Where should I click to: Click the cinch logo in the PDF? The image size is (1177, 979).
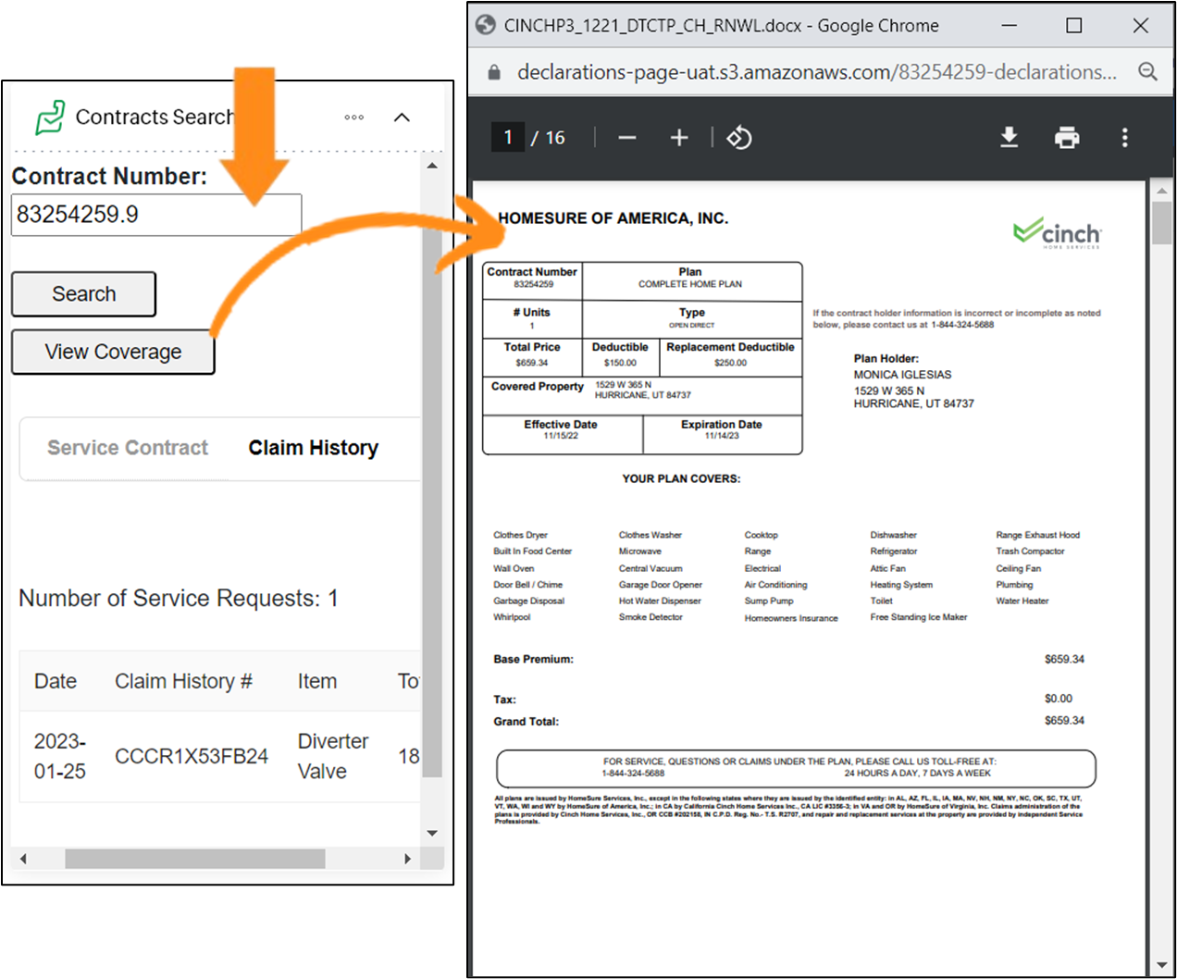[x=1058, y=233]
